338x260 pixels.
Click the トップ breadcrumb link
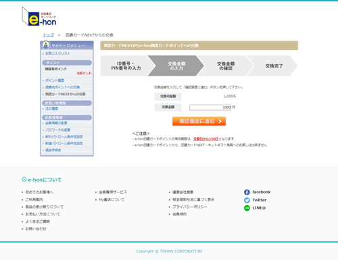coord(49,35)
